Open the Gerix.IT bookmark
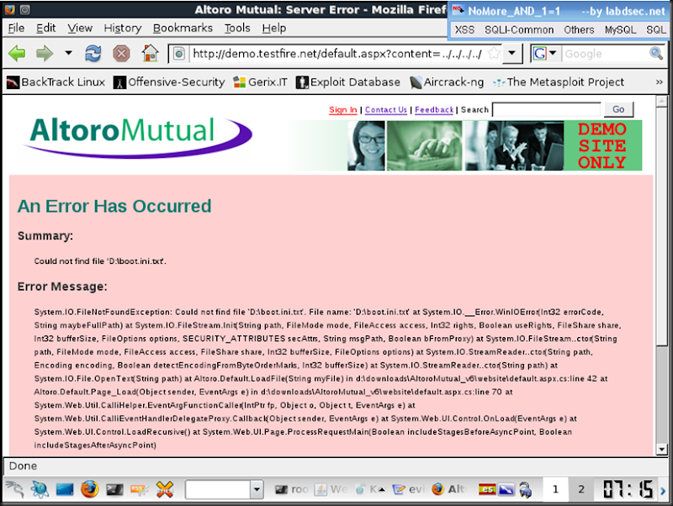The height and width of the screenshot is (506, 673). tap(260, 82)
